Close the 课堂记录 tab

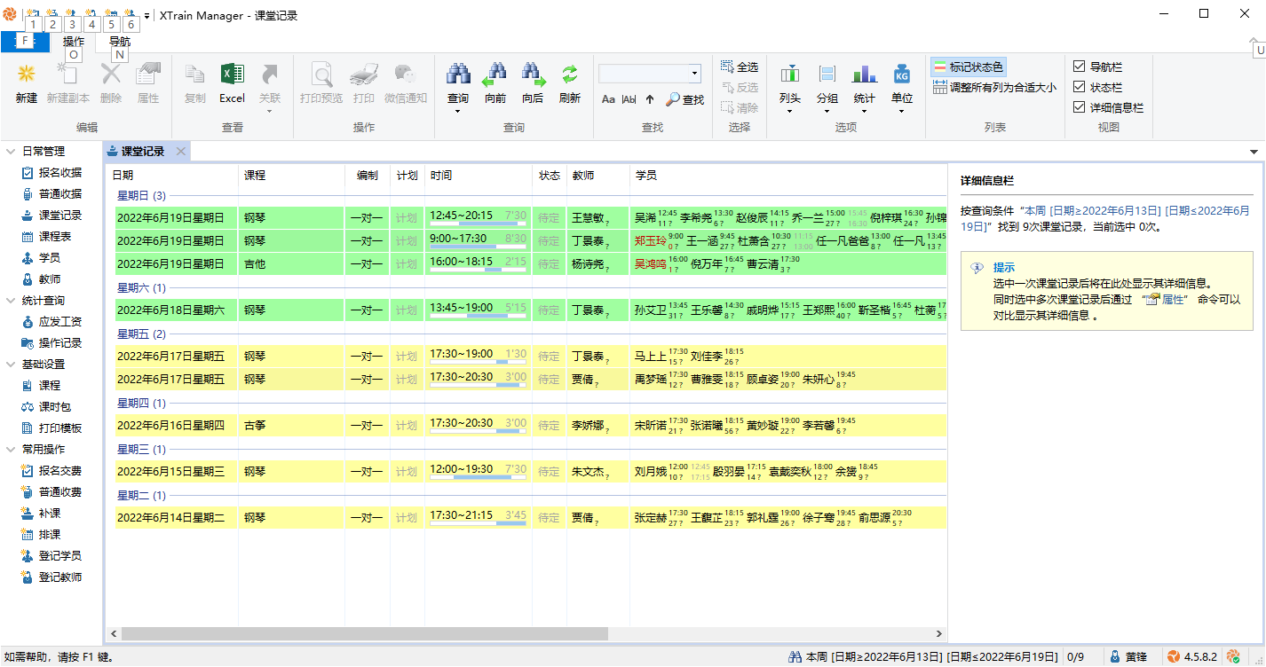180,152
